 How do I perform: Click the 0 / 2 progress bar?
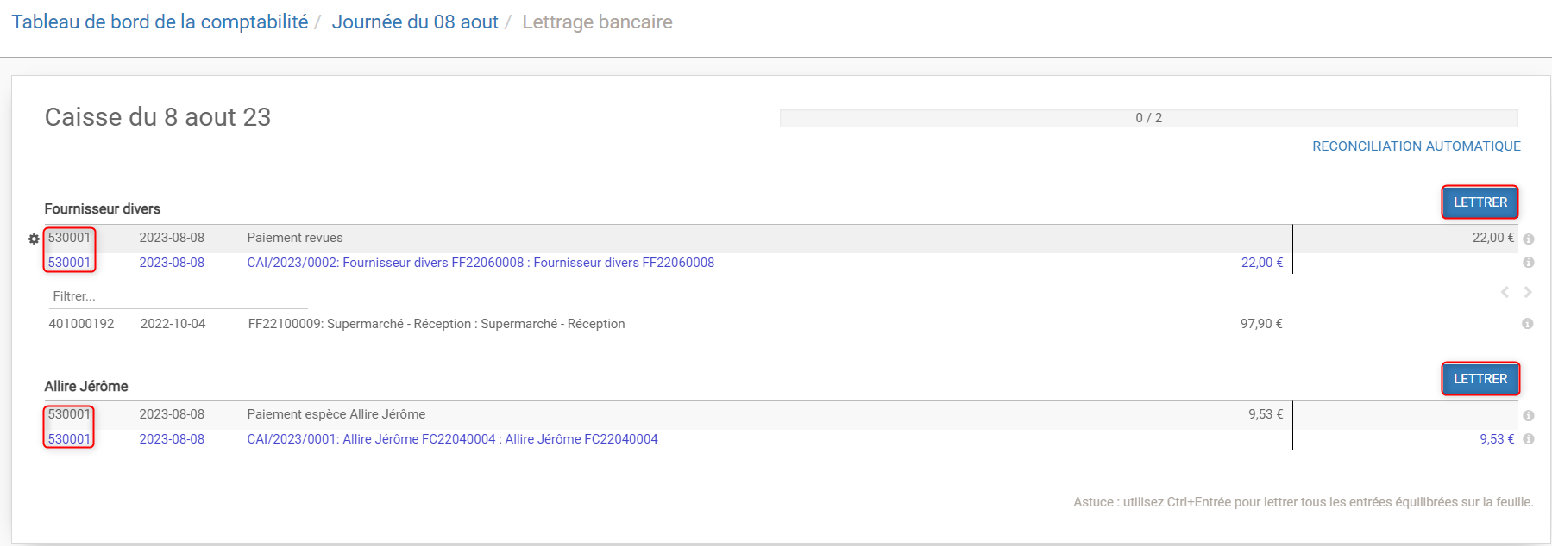[x=1148, y=118]
